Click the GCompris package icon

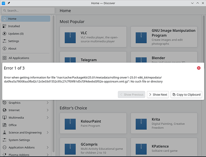coord(70,149)
